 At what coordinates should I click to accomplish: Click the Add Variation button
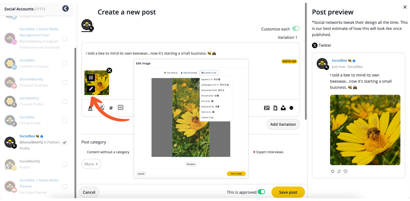coord(283,124)
